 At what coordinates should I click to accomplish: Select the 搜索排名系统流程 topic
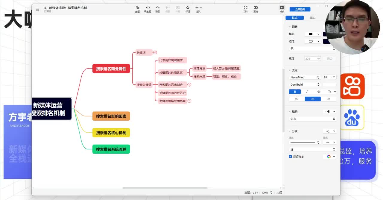111,149
